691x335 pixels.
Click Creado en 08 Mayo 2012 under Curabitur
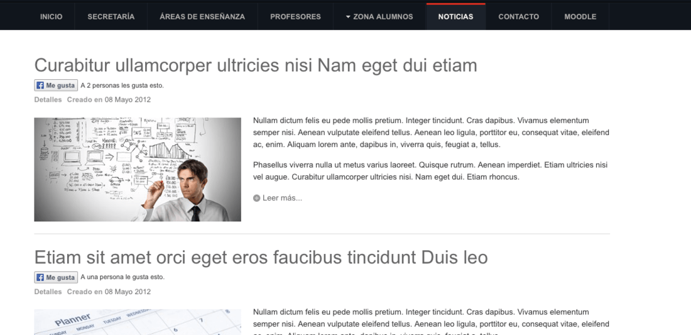(x=109, y=99)
